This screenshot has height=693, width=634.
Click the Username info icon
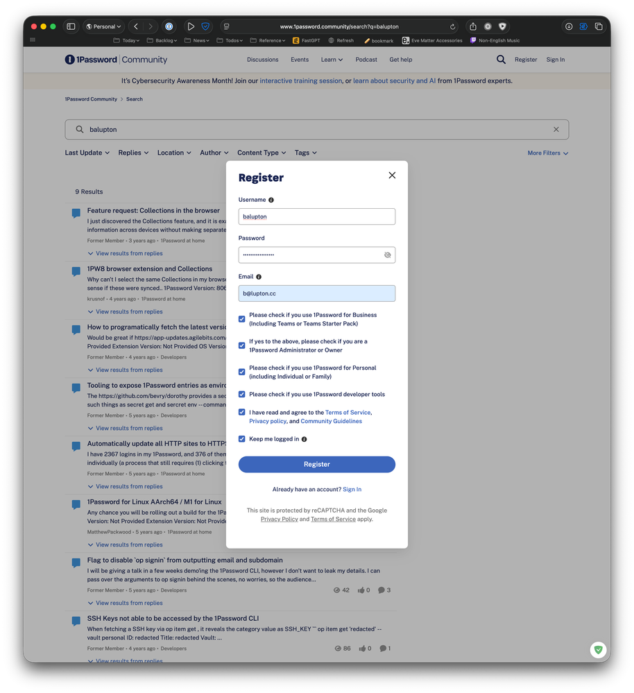pyautogui.click(x=271, y=200)
